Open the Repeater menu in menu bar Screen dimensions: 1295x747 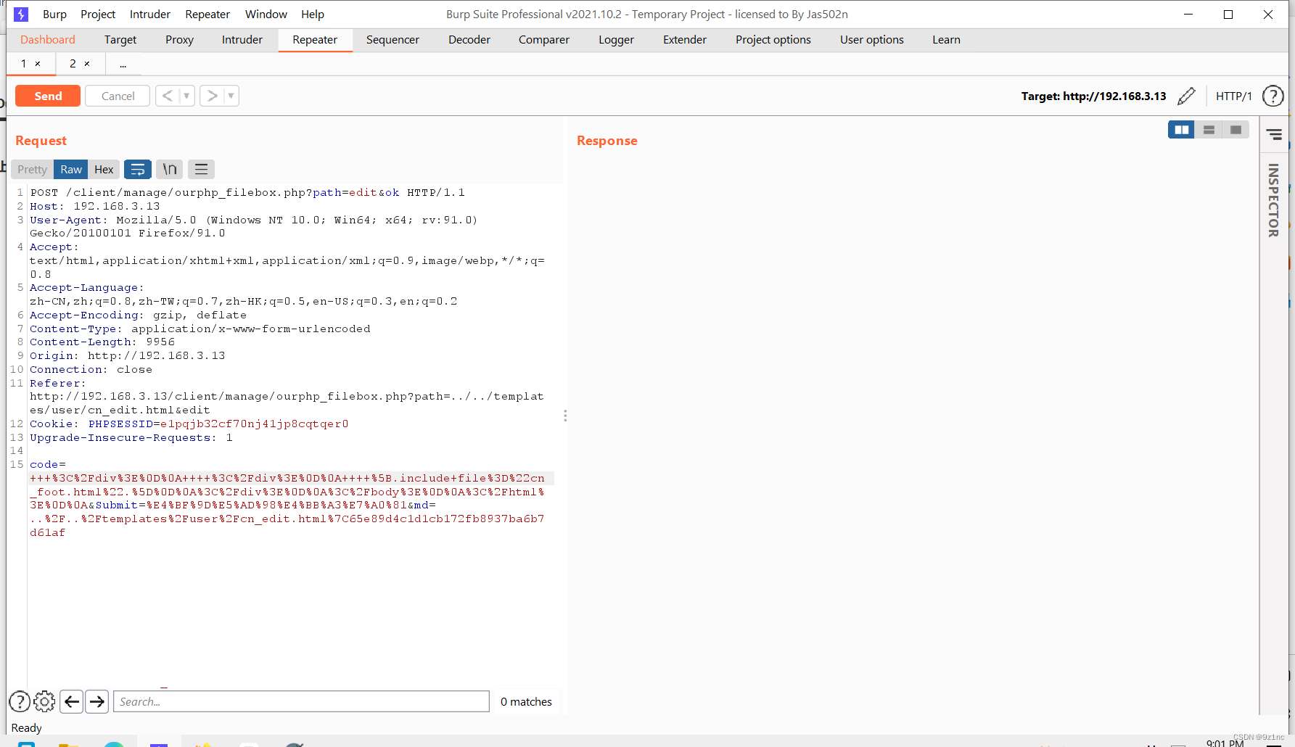pyautogui.click(x=207, y=14)
